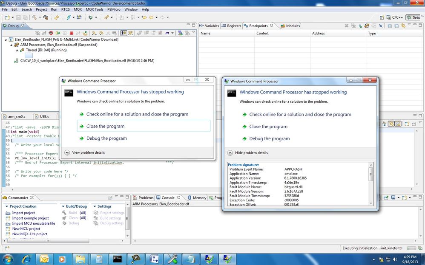Switch to the Problems tab
This screenshot has height=265, width=425.
click(144, 197)
